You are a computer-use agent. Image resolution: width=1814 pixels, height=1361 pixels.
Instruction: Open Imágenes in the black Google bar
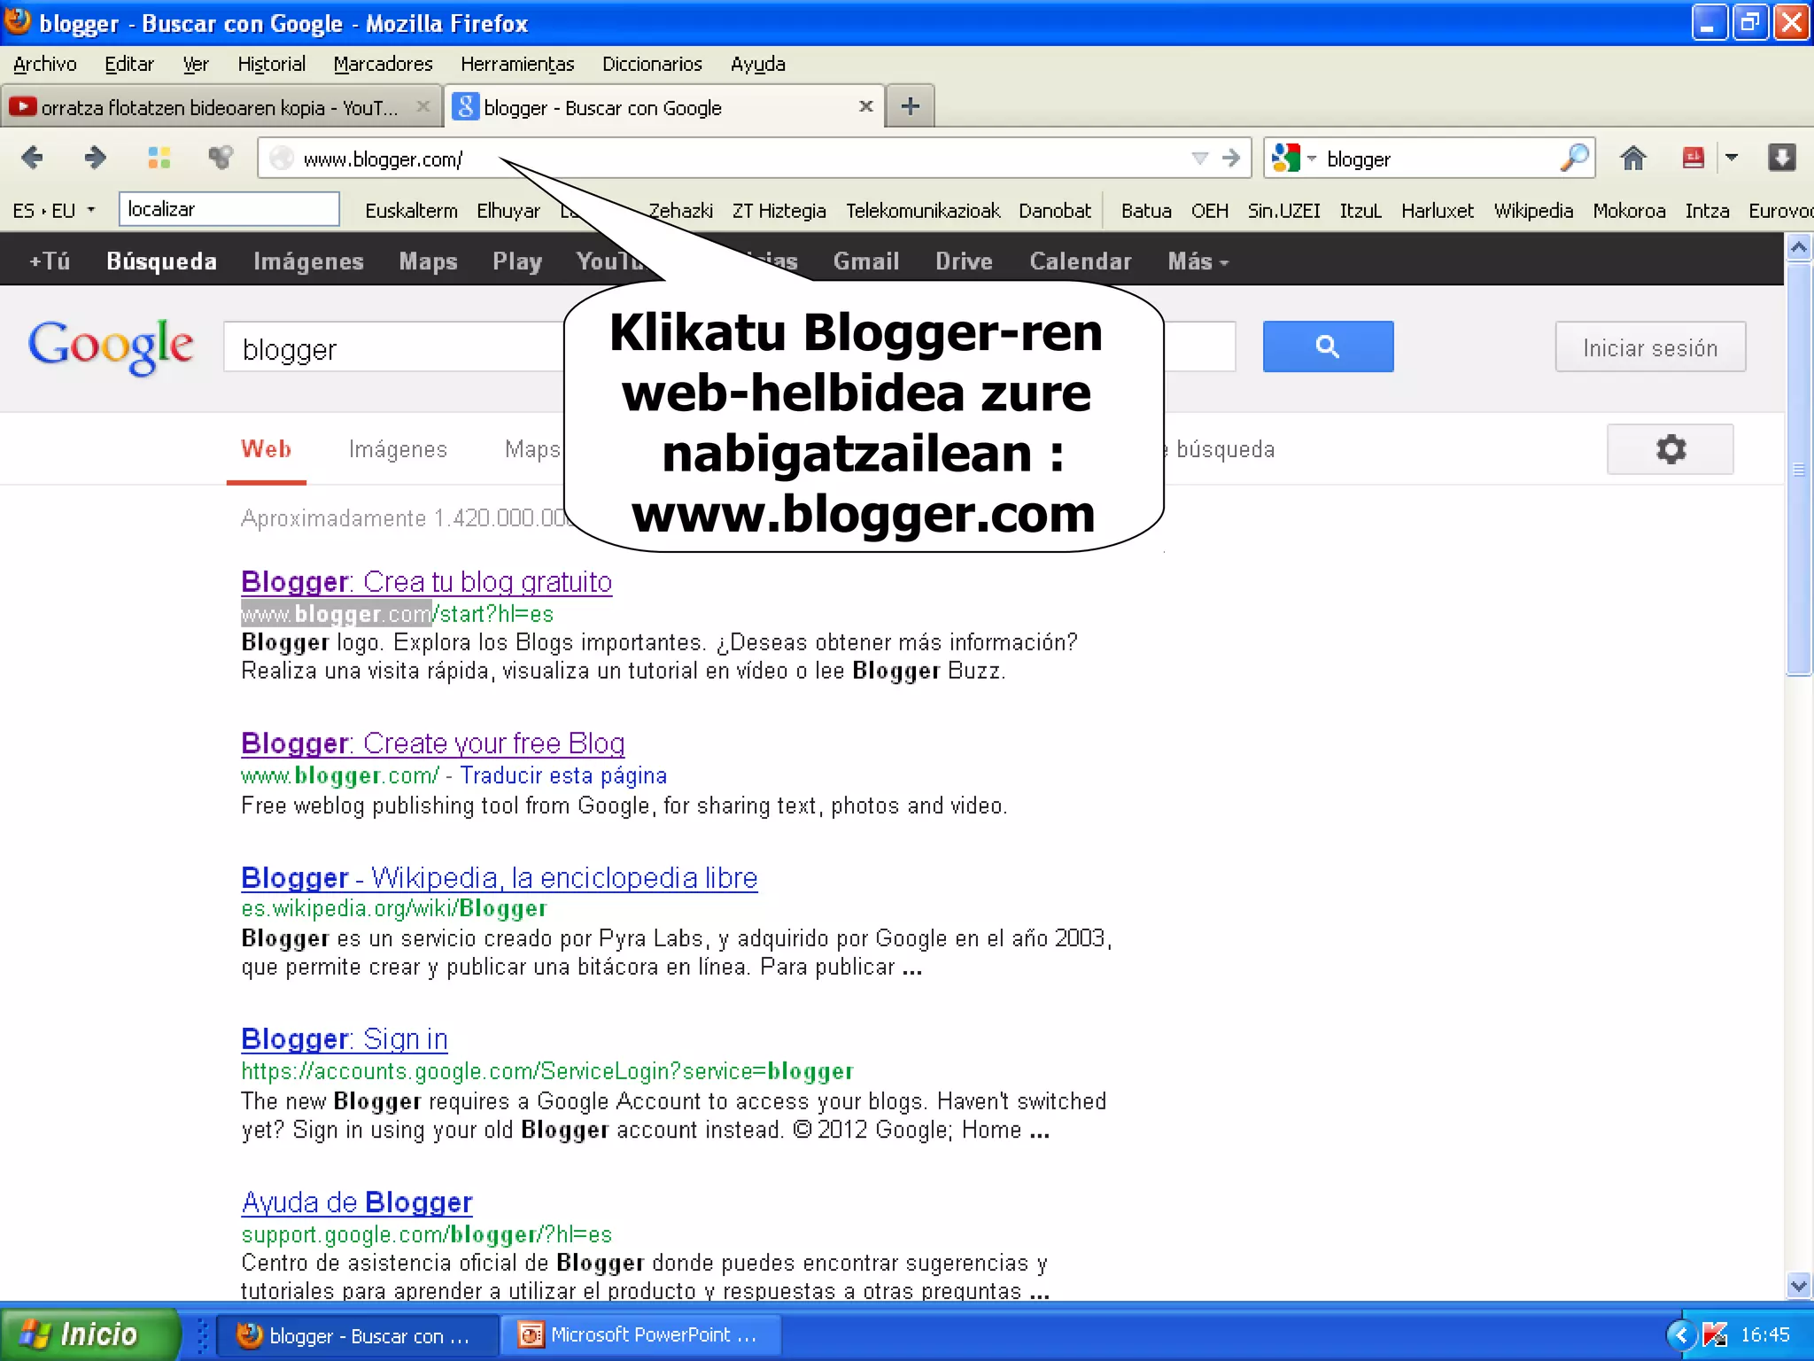(308, 261)
